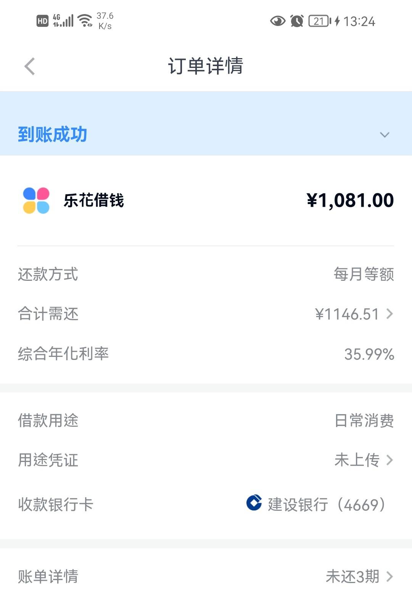
Task: Tap the HD call status icon
Action: [42, 21]
